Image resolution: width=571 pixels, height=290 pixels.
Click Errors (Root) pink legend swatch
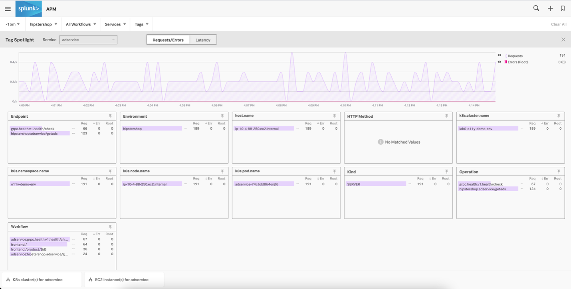tap(506, 62)
